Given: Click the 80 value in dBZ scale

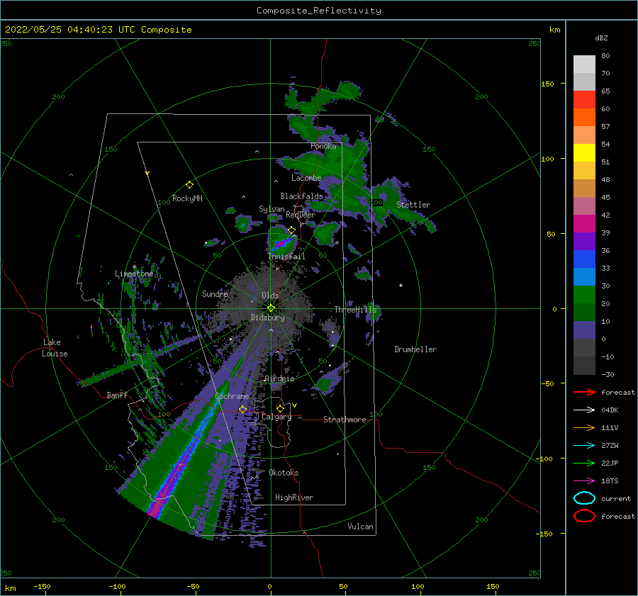Looking at the screenshot, I should 605,55.
